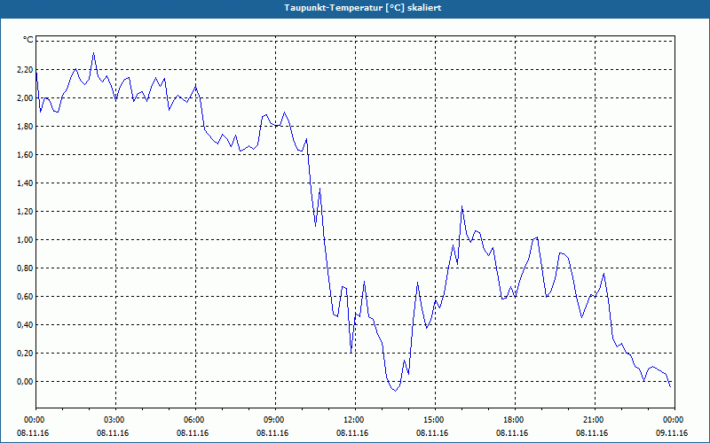Pick the '1,40' y-axis value
Image resolution: width=710 pixels, height=443 pixels.
tap(26, 183)
